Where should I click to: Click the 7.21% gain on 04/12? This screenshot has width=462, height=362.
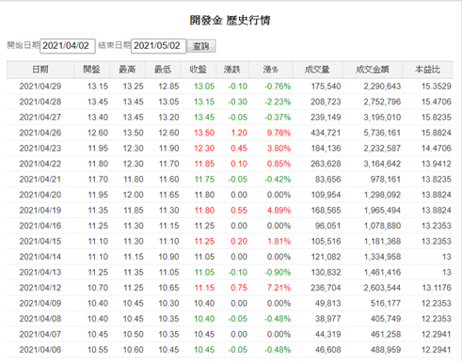coord(279,288)
